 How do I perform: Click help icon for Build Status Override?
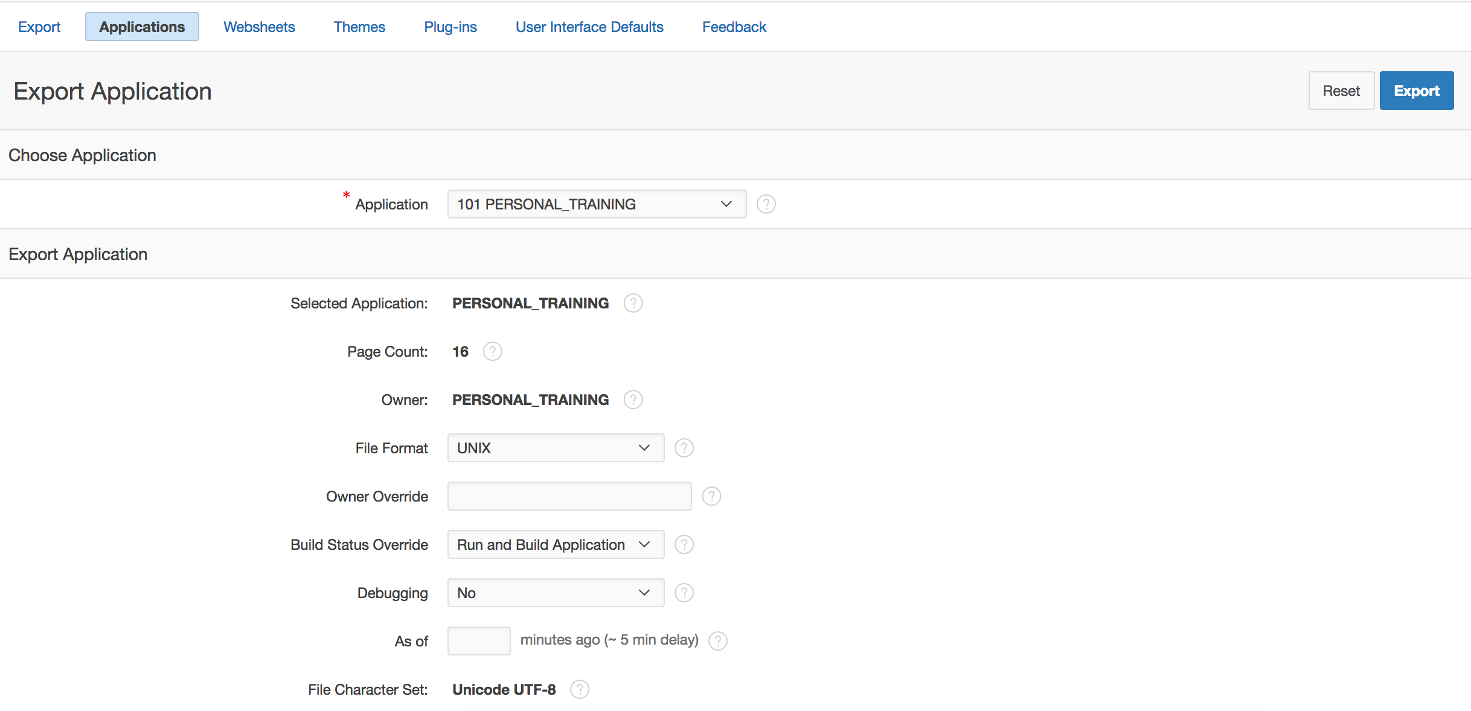pyautogui.click(x=684, y=544)
